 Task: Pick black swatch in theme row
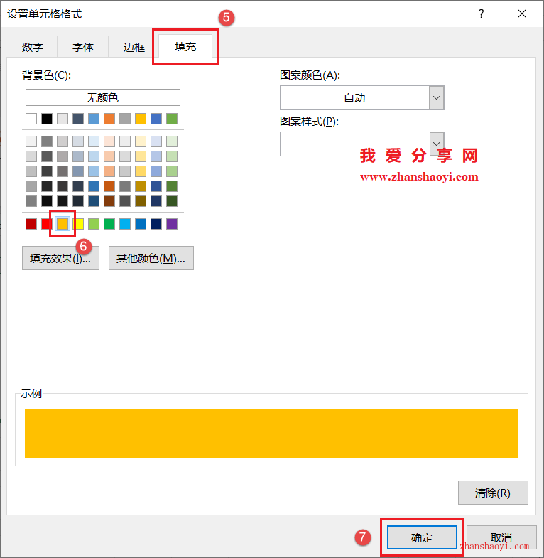pyautogui.click(x=47, y=119)
